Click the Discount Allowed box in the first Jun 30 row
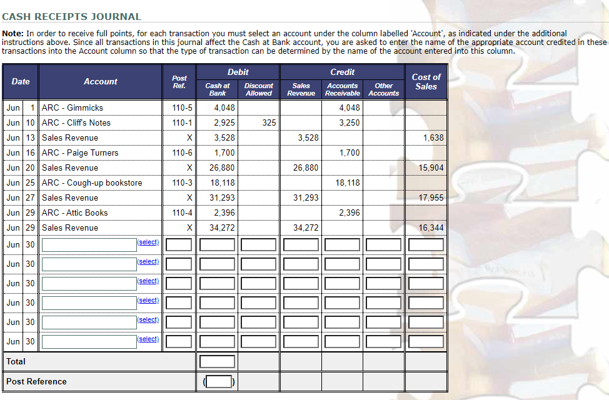The image size is (609, 400). pyautogui.click(x=258, y=244)
